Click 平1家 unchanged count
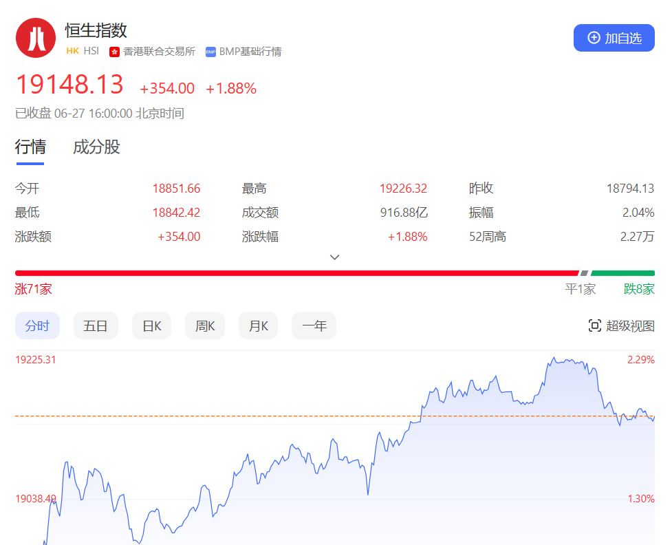 coord(581,289)
